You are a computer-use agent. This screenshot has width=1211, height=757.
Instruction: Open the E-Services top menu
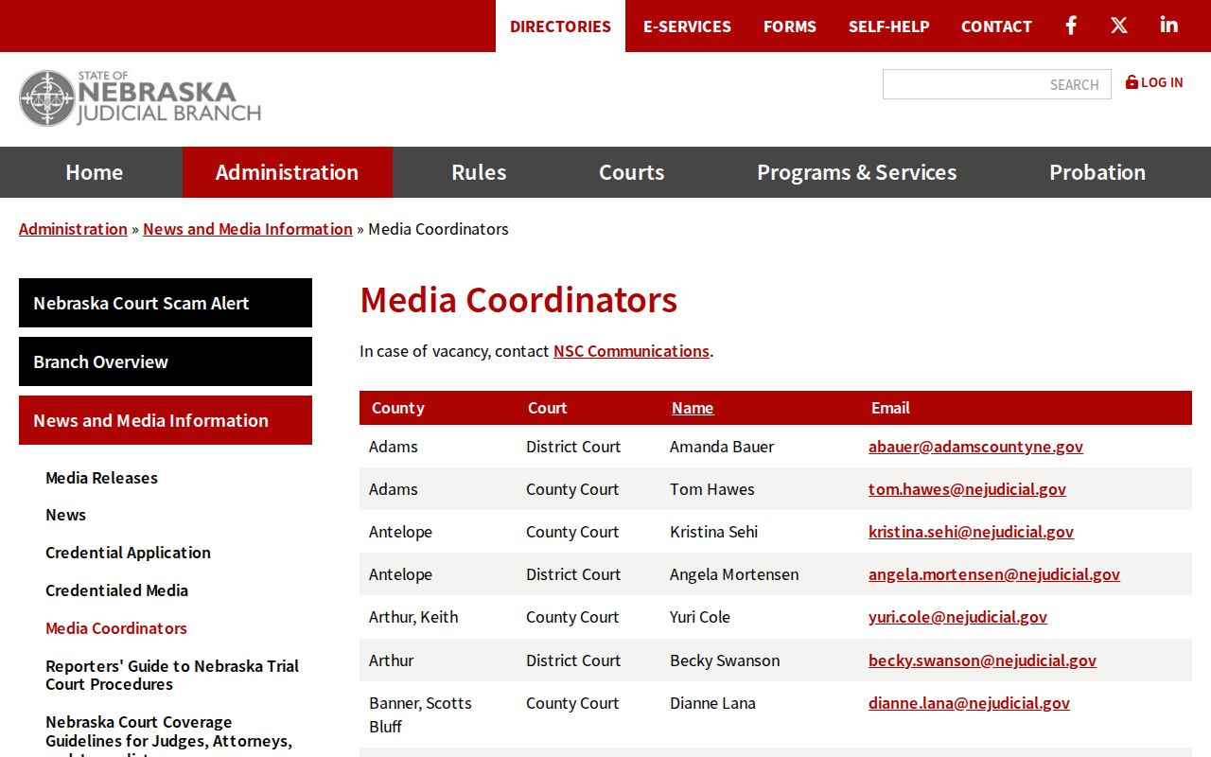[x=687, y=26]
